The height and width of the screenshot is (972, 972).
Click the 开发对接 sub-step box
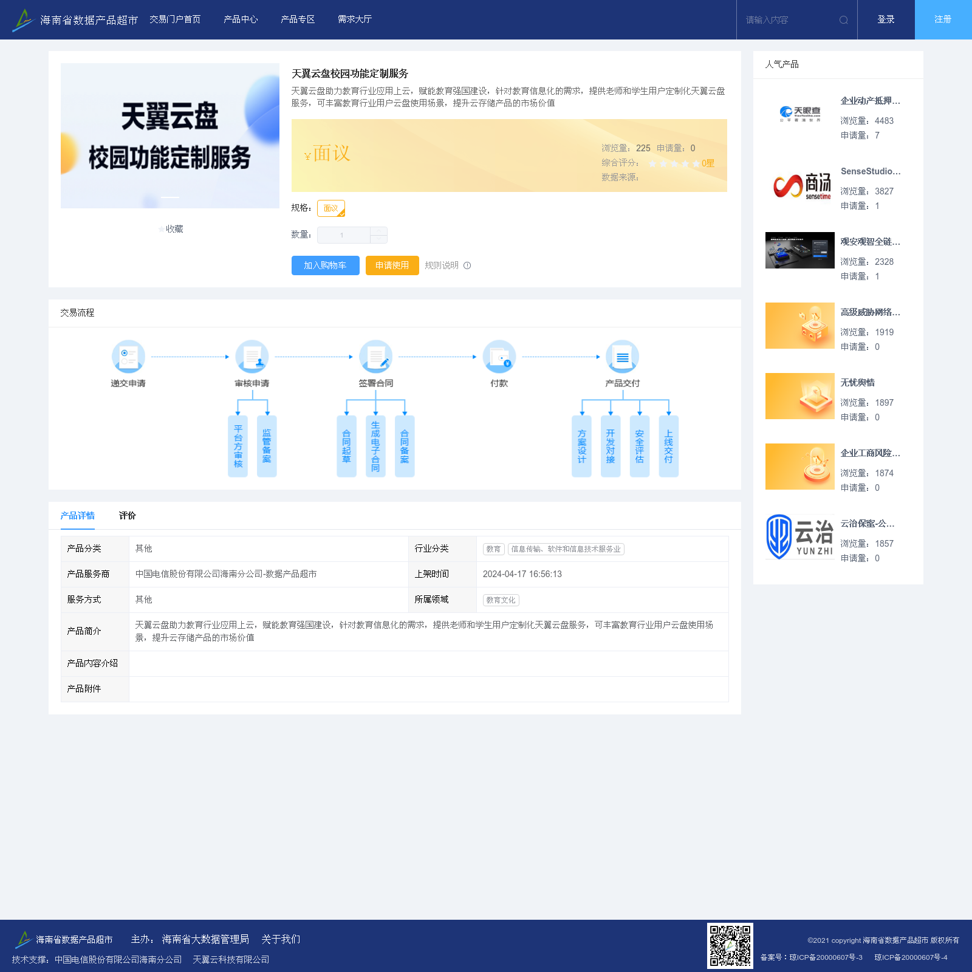pyautogui.click(x=611, y=447)
